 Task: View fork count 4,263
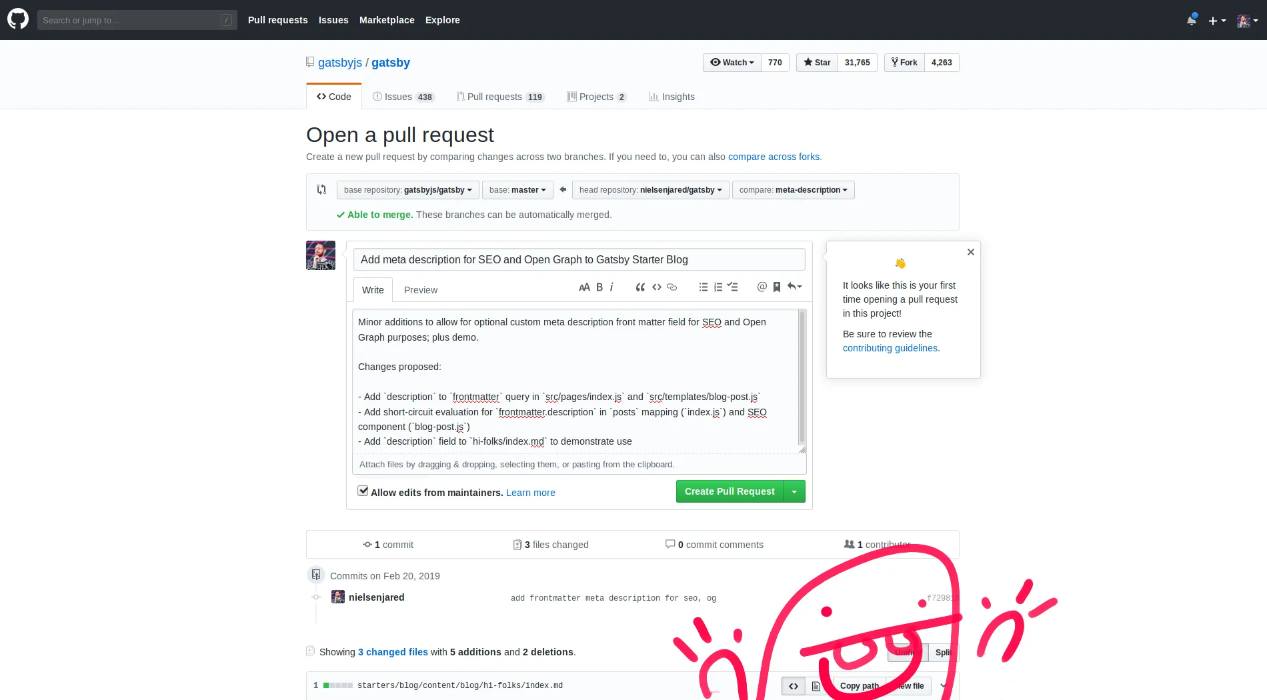(x=942, y=63)
